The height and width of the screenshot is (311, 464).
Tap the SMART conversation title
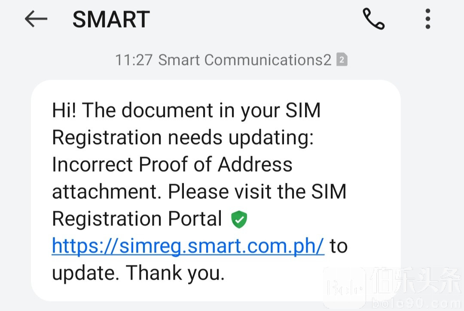tap(111, 19)
